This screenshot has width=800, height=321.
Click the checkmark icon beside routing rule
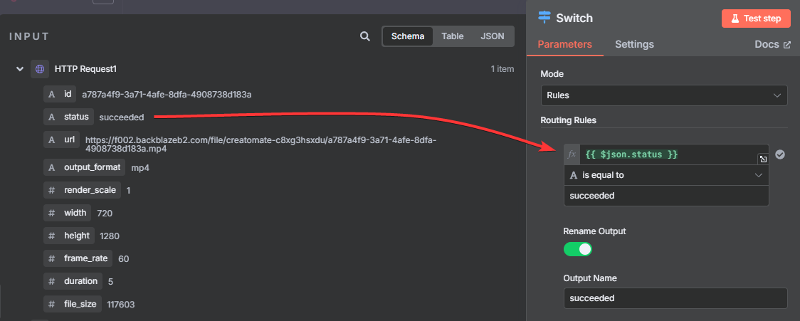click(780, 154)
